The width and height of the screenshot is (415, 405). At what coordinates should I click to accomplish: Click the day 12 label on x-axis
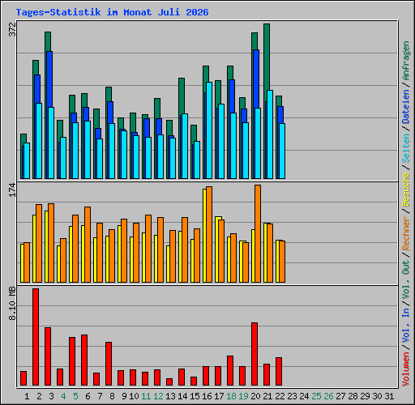[158, 396]
